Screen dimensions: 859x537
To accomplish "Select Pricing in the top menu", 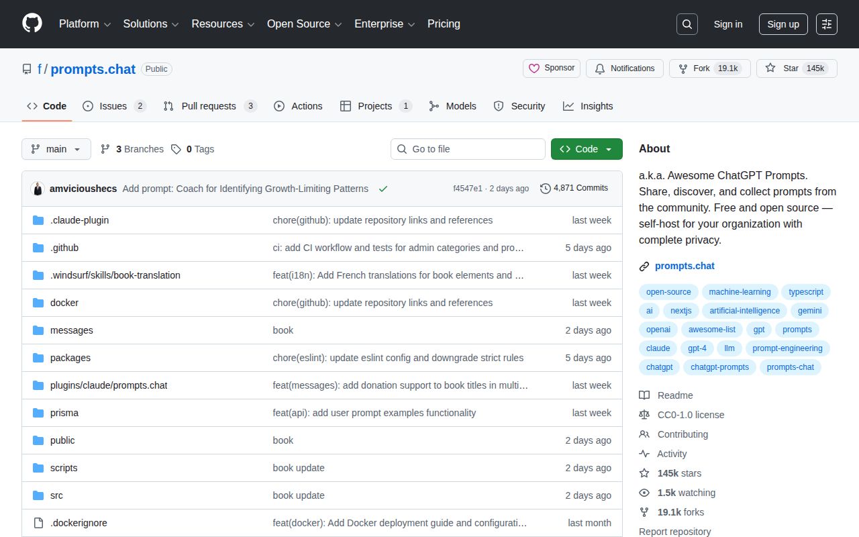I will (444, 24).
